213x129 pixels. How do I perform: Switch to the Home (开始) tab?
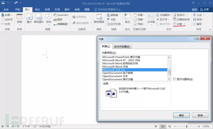tap(18, 10)
